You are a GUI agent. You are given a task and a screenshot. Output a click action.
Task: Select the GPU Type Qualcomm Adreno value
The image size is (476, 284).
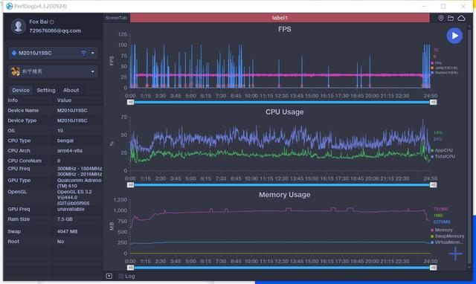(80, 183)
